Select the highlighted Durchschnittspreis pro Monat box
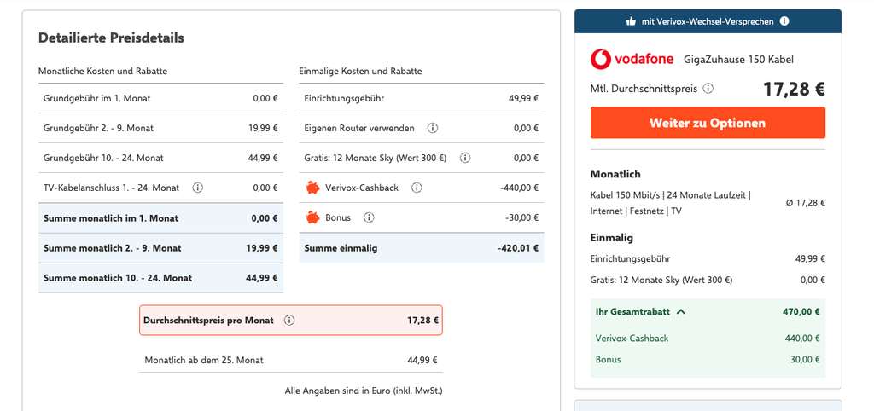 [x=291, y=321]
